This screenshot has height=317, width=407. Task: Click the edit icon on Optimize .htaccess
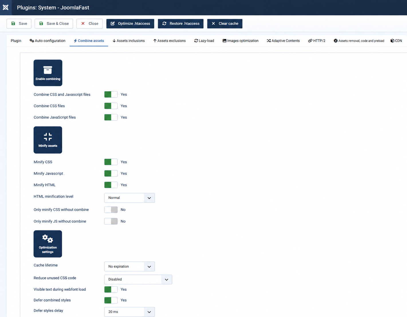point(113,23)
